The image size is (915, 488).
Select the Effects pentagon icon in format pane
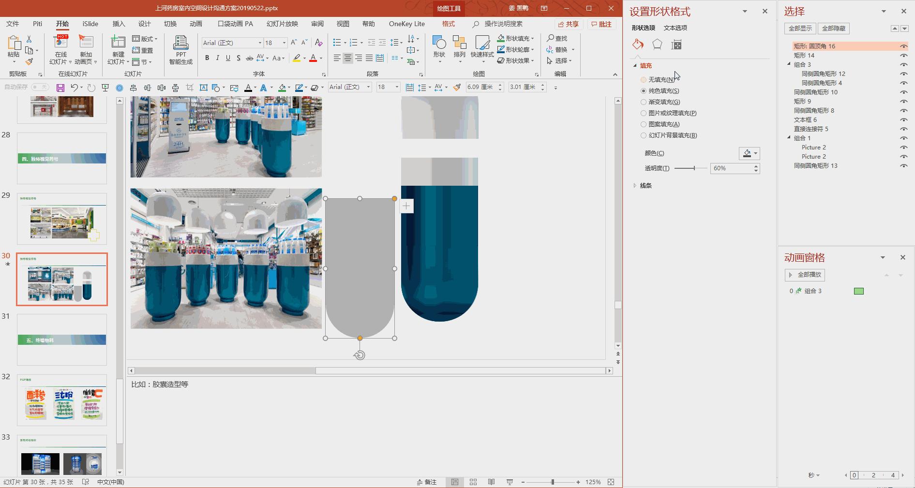[x=657, y=45]
